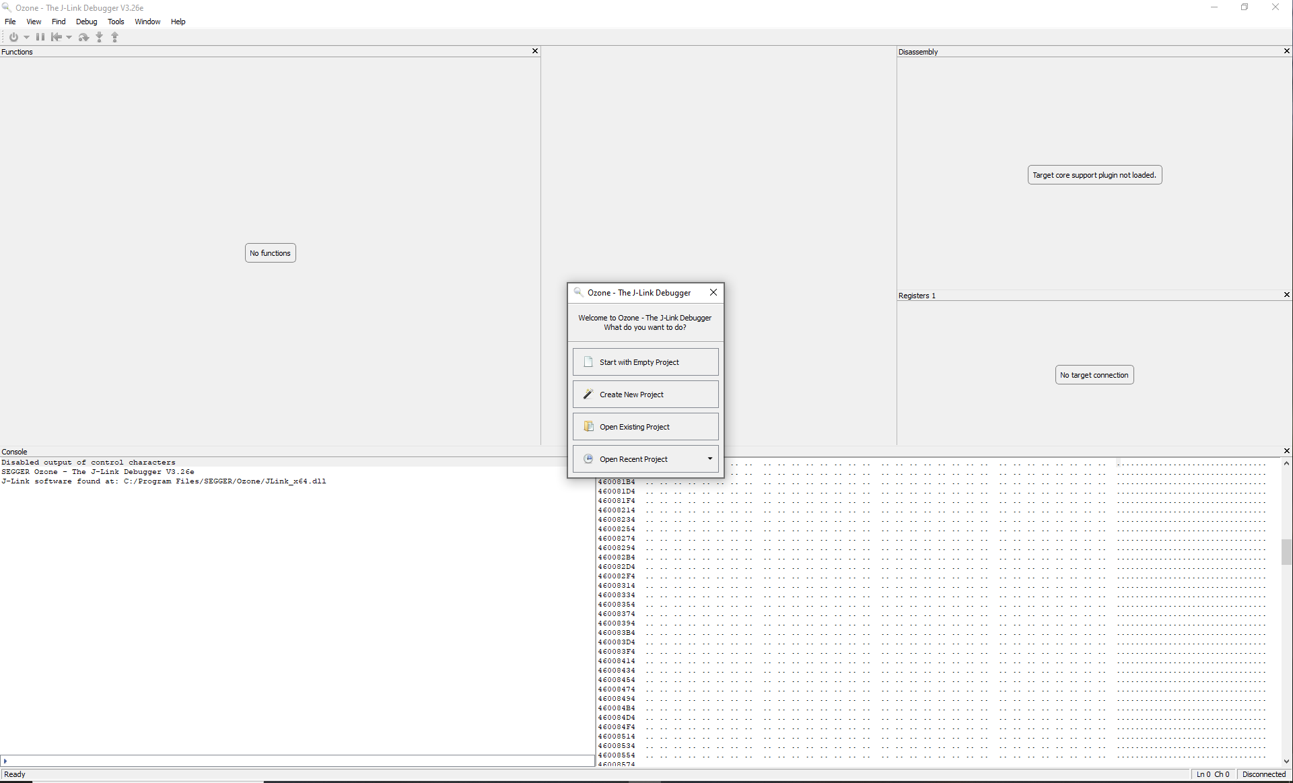1293x783 pixels.
Task: Click the Step Over icon
Action: point(83,37)
